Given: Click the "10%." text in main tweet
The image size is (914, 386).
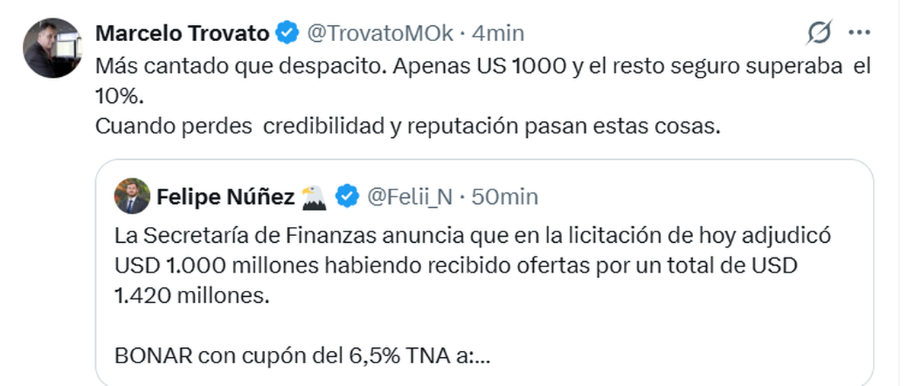Looking at the screenshot, I should tap(120, 96).
